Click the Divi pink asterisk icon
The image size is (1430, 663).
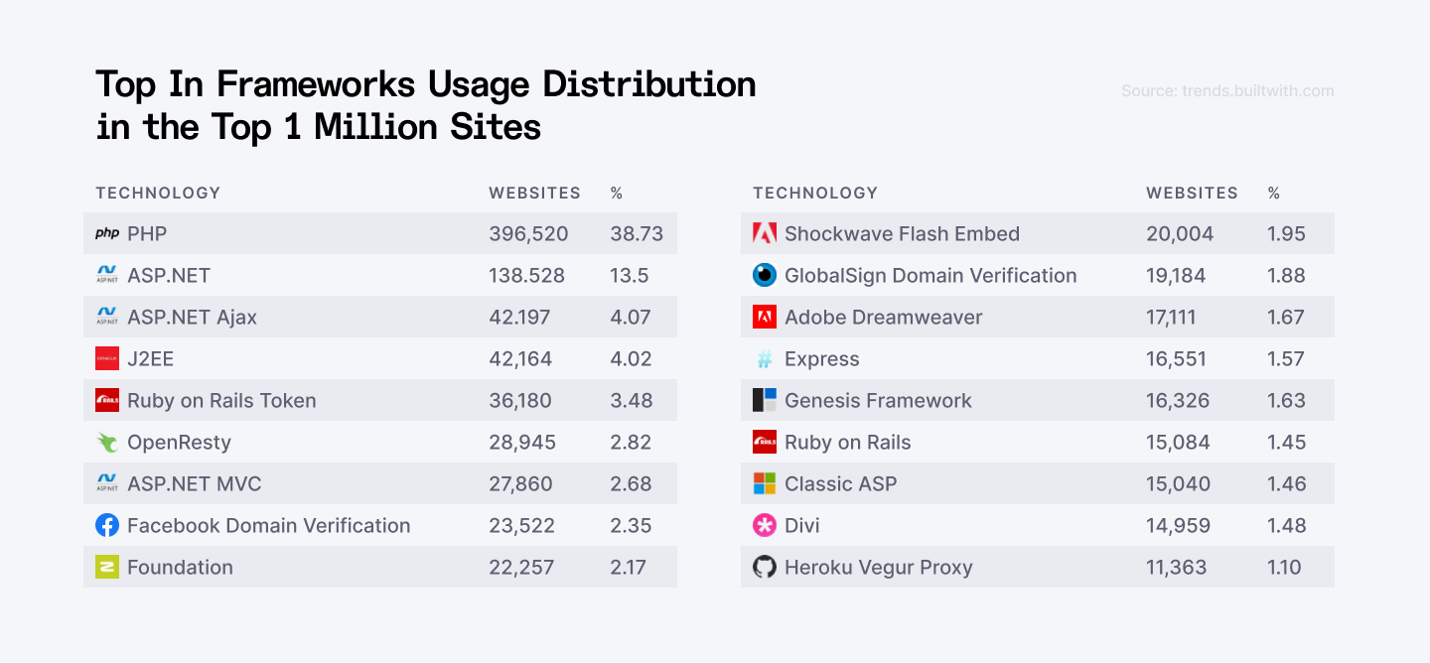click(x=765, y=526)
